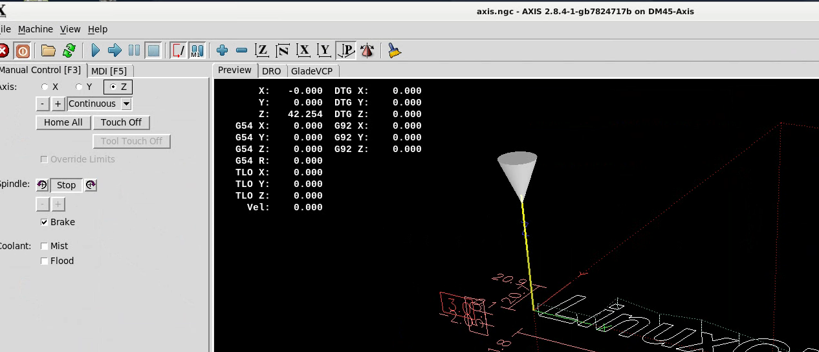Screen dimensions: 819x352
Task: Set Y view of preview
Action: (x=325, y=50)
